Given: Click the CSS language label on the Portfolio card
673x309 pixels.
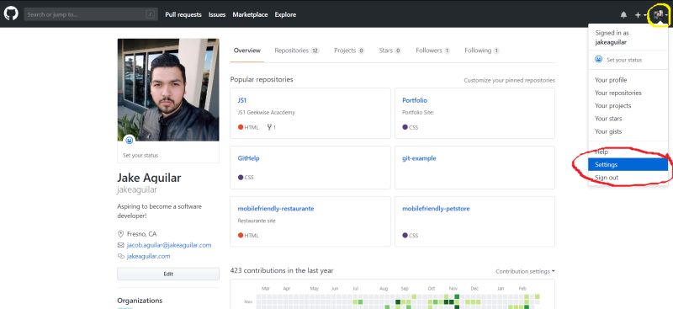Looking at the screenshot, I should (x=413, y=128).
